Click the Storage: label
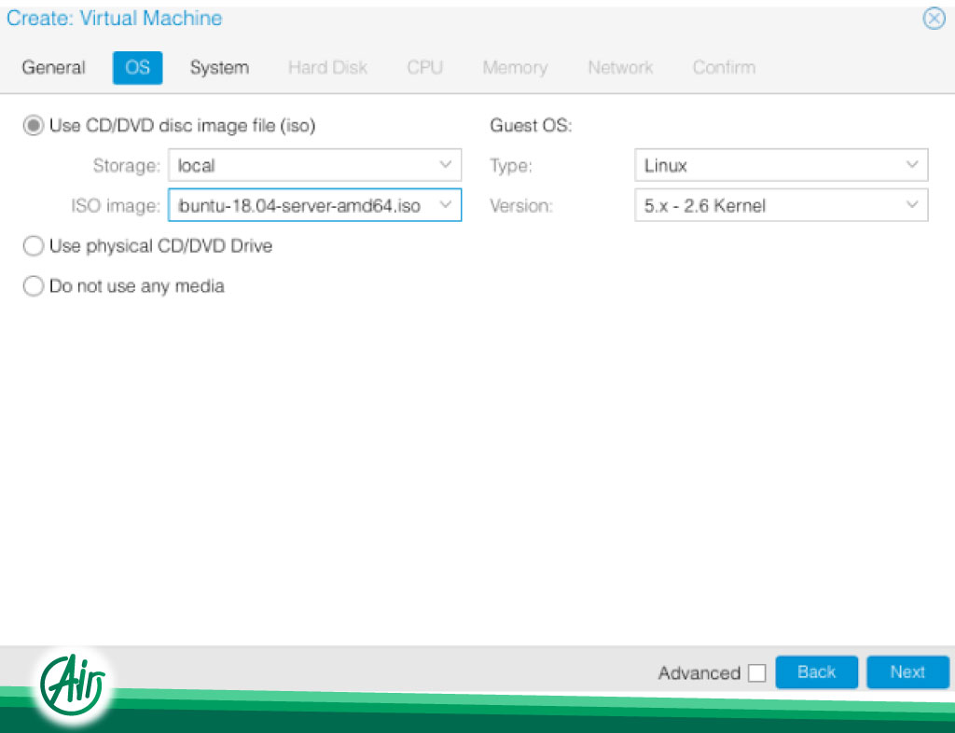955x733 pixels. click(x=127, y=166)
